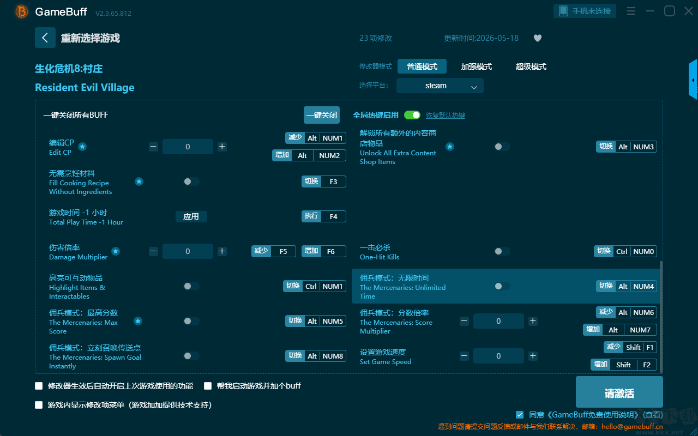
Task: Click the Alt NUM3 toggle hotkey button
Action: point(627,147)
